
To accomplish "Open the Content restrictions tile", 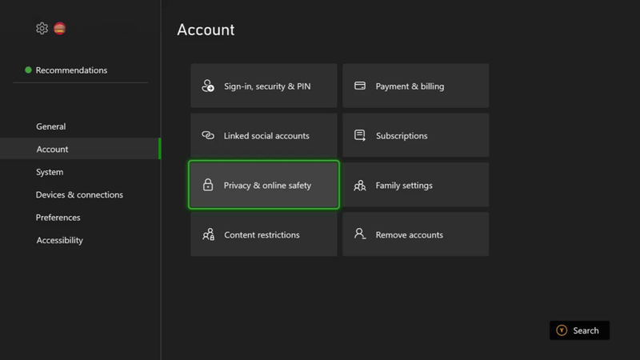I will 264,234.
